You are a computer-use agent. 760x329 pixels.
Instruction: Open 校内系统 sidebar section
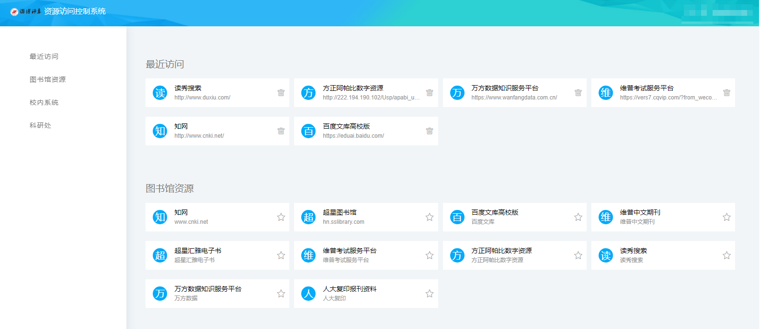pyautogui.click(x=44, y=102)
